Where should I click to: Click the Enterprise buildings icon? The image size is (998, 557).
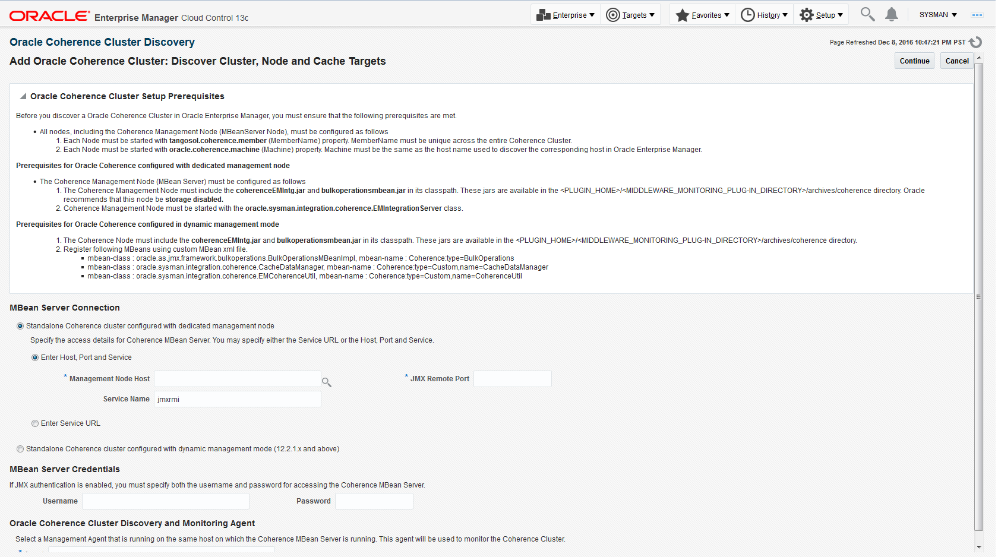click(543, 15)
